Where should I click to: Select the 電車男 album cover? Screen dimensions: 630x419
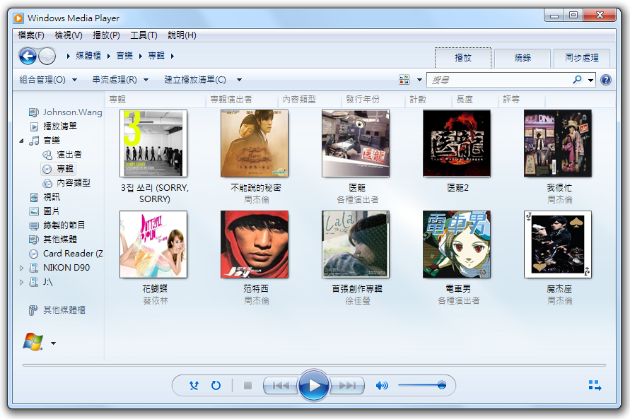[x=457, y=244]
